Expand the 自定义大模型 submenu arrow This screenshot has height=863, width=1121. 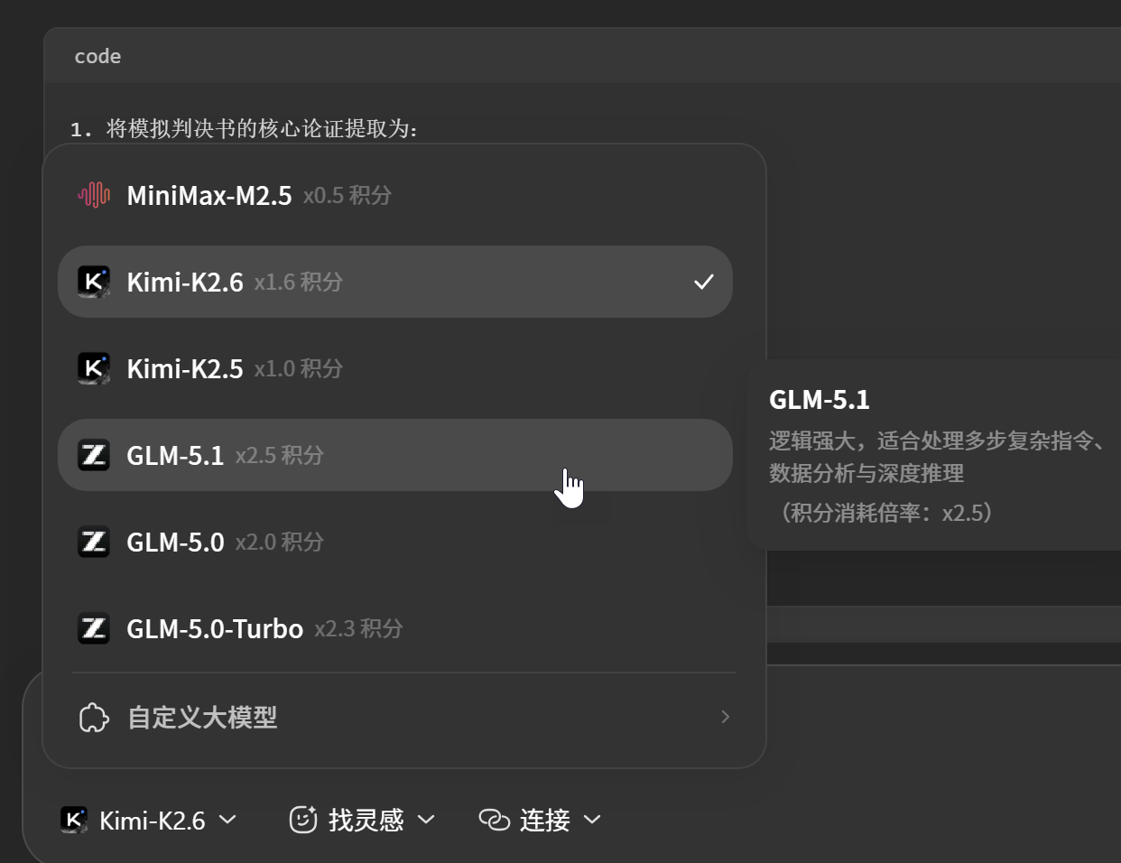point(726,717)
